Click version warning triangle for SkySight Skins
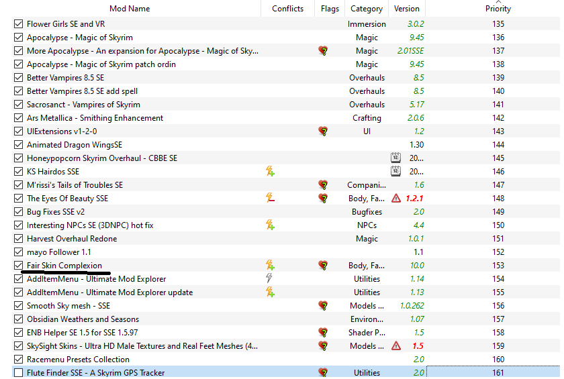 (396, 346)
